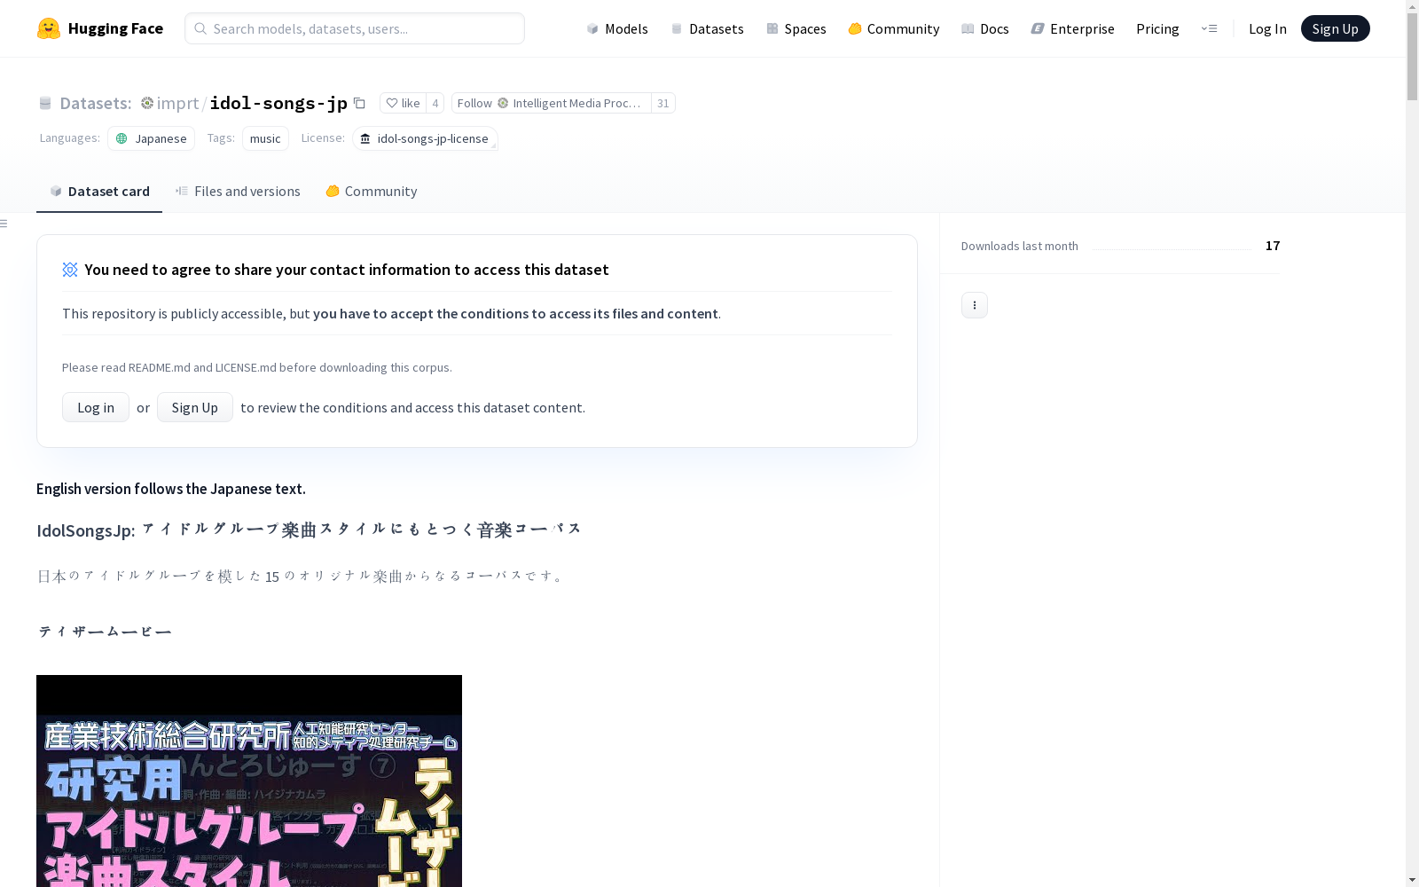The image size is (1419, 887).
Task: Open the follower count 31
Action: pyautogui.click(x=662, y=103)
